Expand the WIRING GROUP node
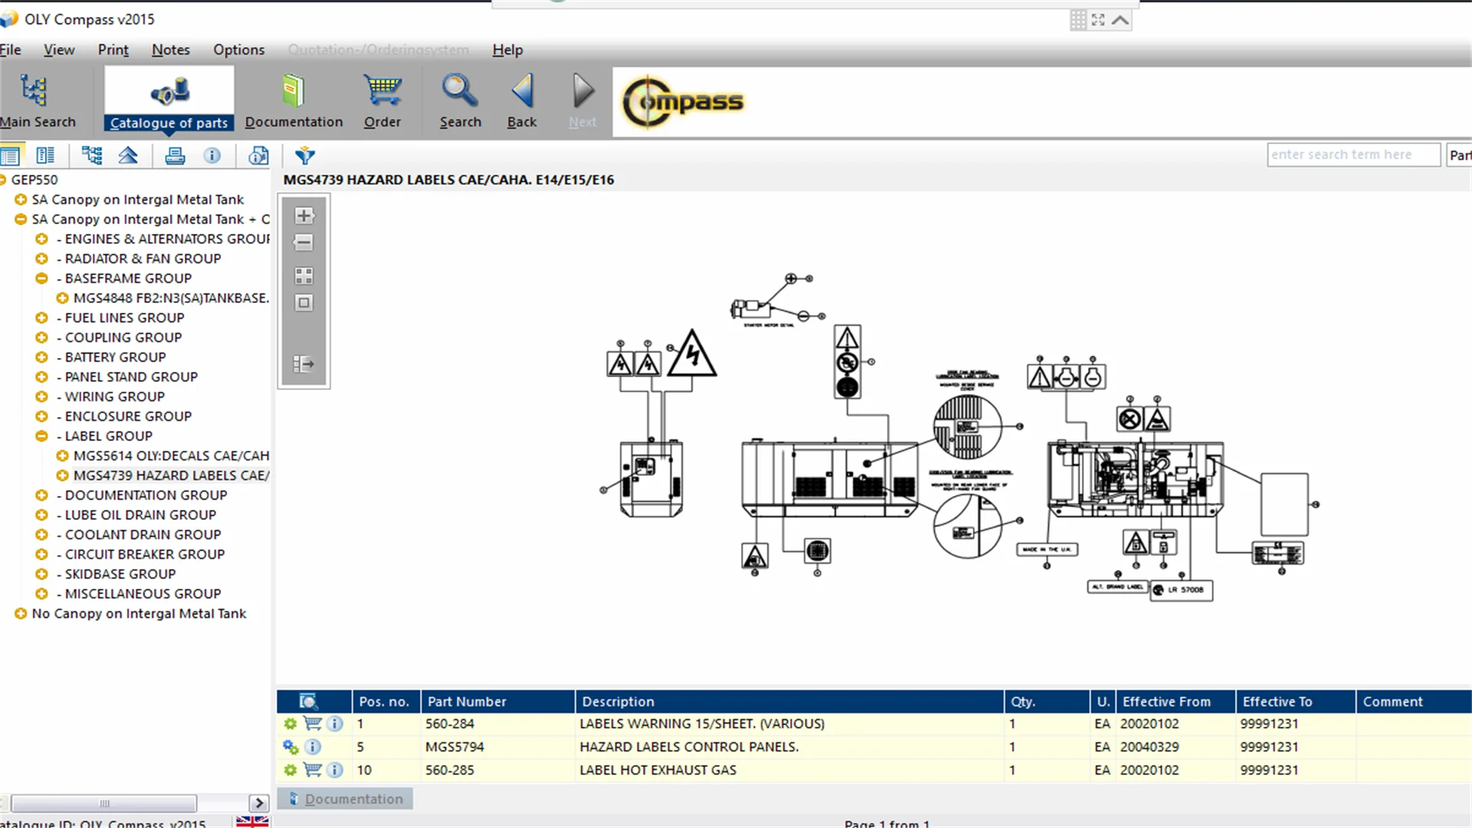The height and width of the screenshot is (828, 1472). [41, 397]
